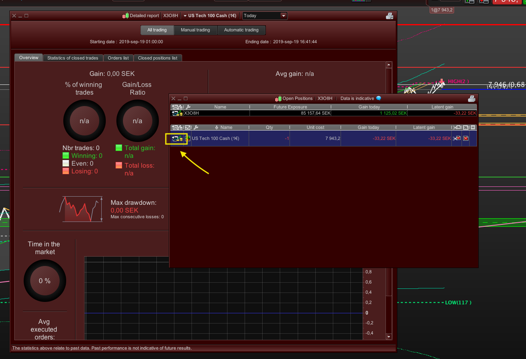Open chart icon for US Tech 100 Cash position

tap(188, 139)
